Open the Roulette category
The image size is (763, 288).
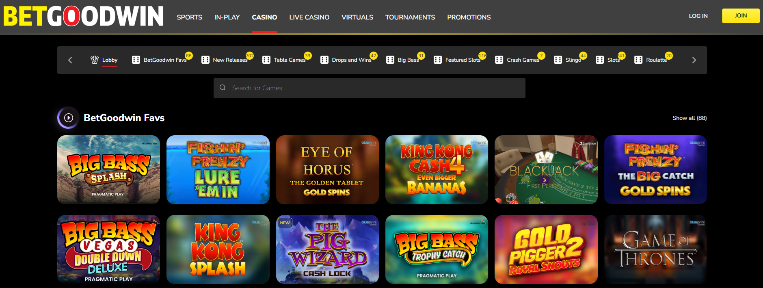[656, 60]
